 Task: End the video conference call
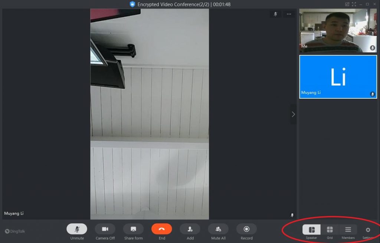(x=162, y=229)
